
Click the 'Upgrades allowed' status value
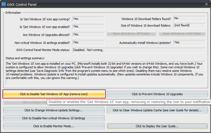88,35
